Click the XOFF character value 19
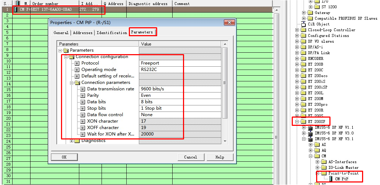The image size is (380, 185). tap(180, 128)
